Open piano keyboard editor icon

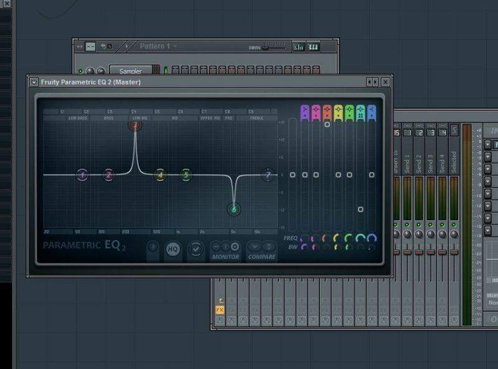pyautogui.click(x=313, y=47)
